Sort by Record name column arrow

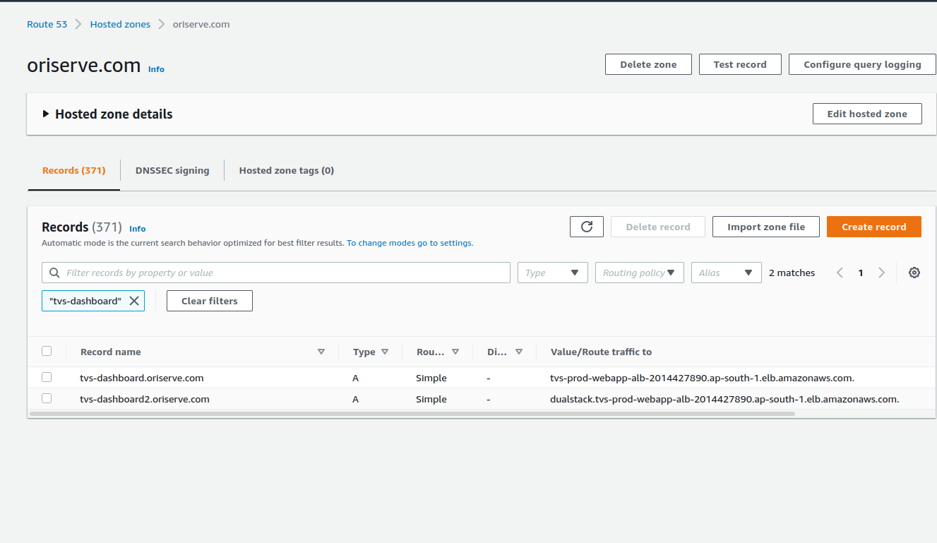tap(321, 352)
